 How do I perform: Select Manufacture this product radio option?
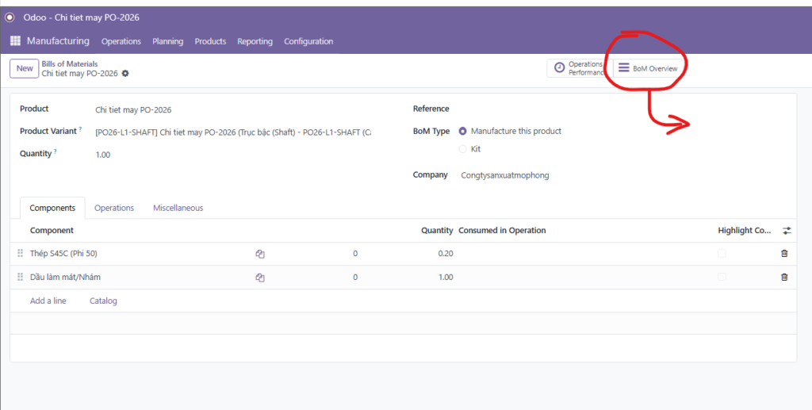point(463,131)
